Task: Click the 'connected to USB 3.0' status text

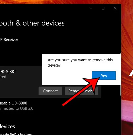Action: [17, 108]
